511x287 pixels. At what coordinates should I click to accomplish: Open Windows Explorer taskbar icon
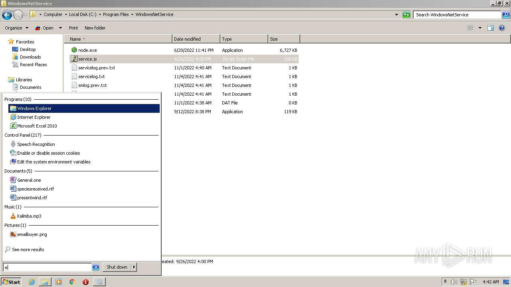45,282
